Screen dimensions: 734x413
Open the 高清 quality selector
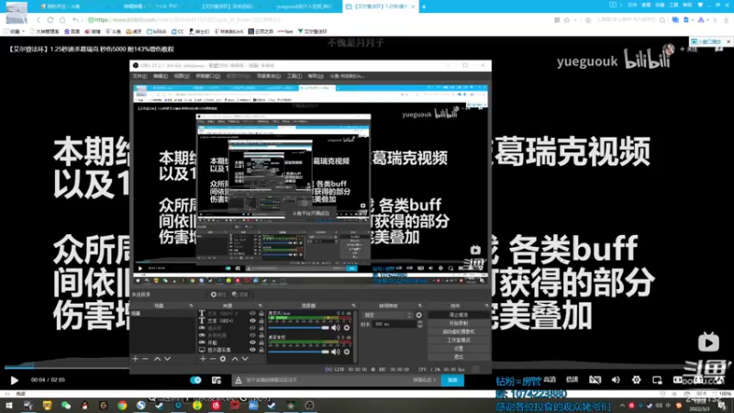(550, 380)
